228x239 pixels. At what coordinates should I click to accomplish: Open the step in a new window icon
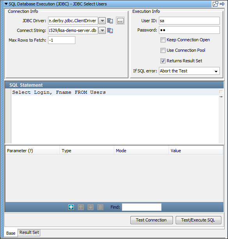click(x=215, y=4)
